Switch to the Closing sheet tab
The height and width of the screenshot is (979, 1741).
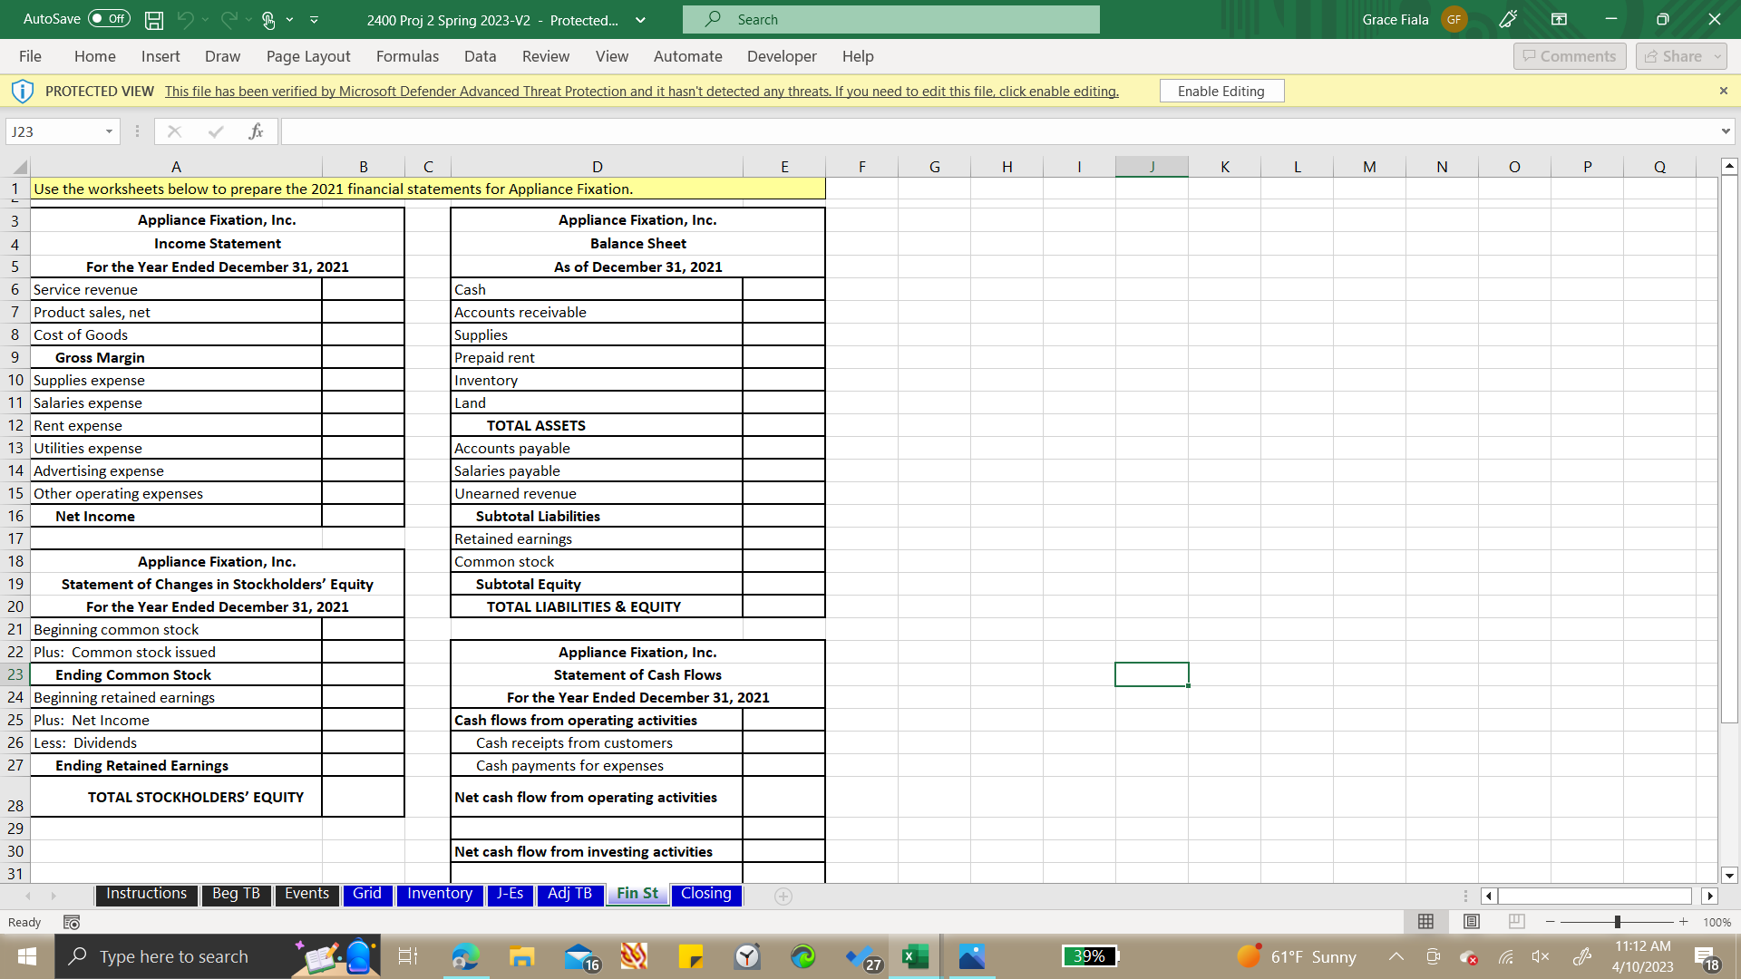point(706,894)
